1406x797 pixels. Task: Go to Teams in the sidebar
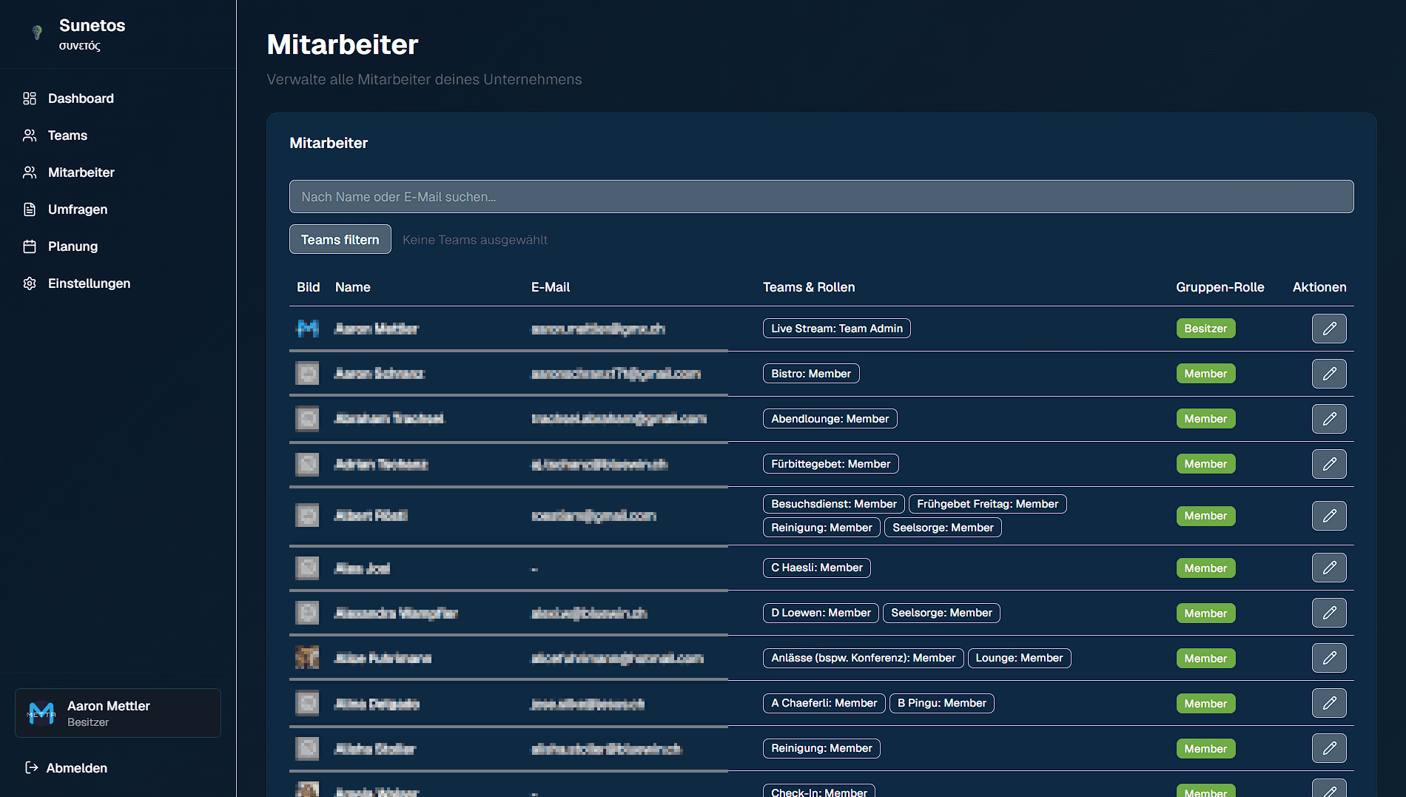pyautogui.click(x=67, y=135)
